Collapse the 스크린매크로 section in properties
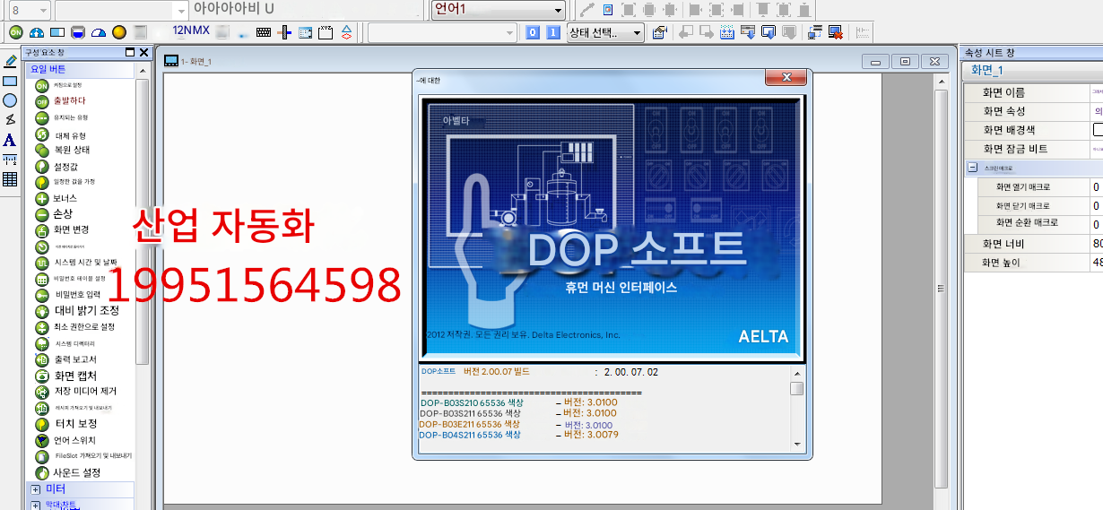The height and width of the screenshot is (510, 1103). (972, 168)
